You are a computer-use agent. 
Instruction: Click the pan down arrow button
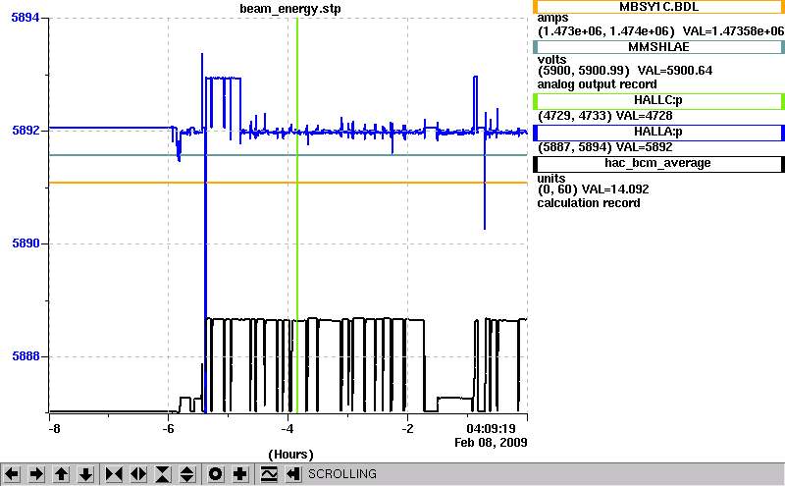tap(85, 474)
